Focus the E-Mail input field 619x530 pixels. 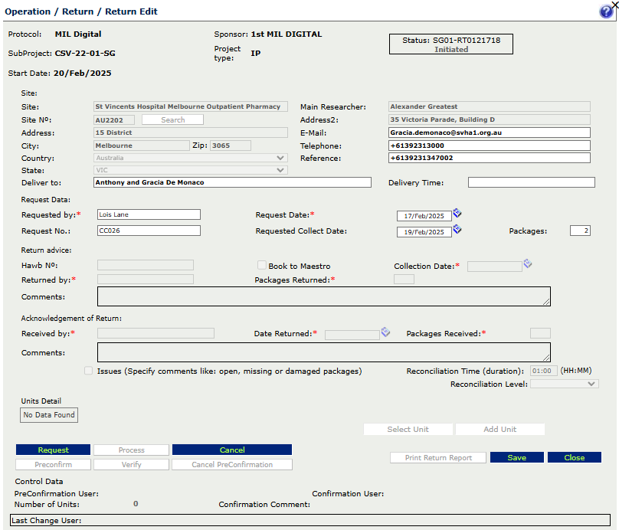click(x=490, y=132)
